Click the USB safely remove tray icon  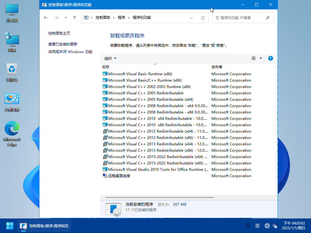(x=248, y=226)
